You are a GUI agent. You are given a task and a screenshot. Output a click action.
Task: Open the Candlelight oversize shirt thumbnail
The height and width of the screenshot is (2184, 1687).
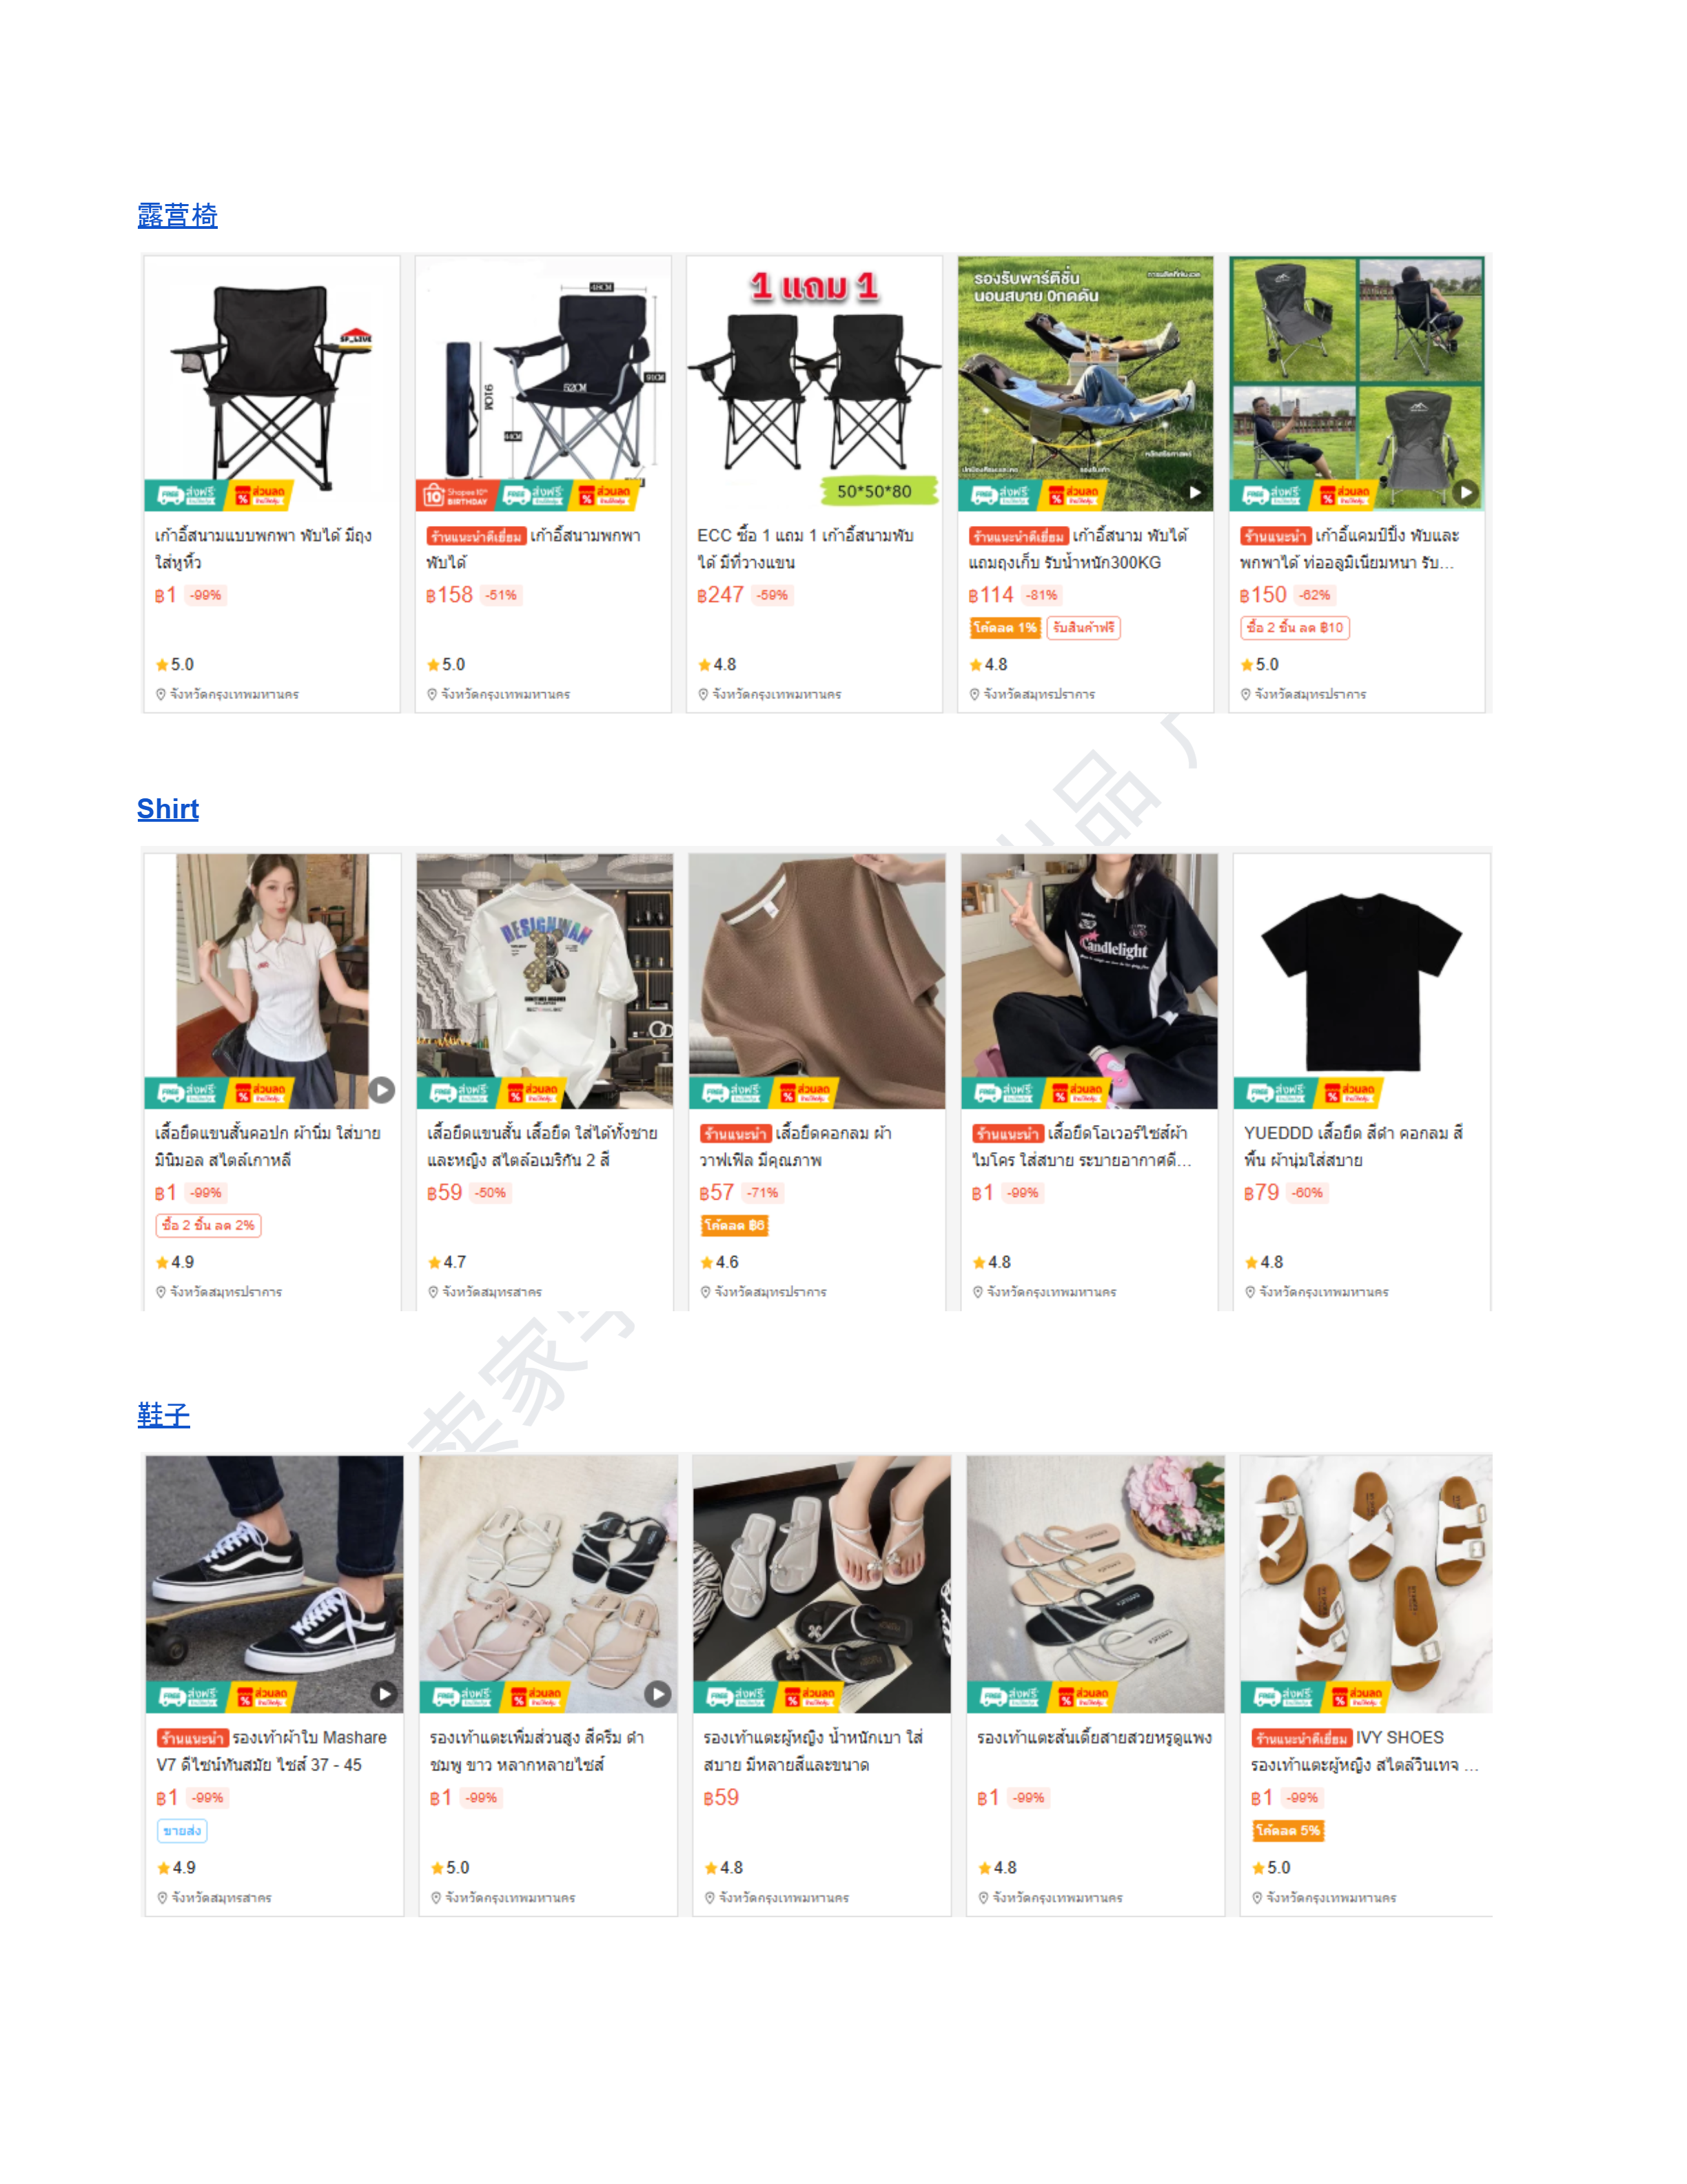(1090, 981)
